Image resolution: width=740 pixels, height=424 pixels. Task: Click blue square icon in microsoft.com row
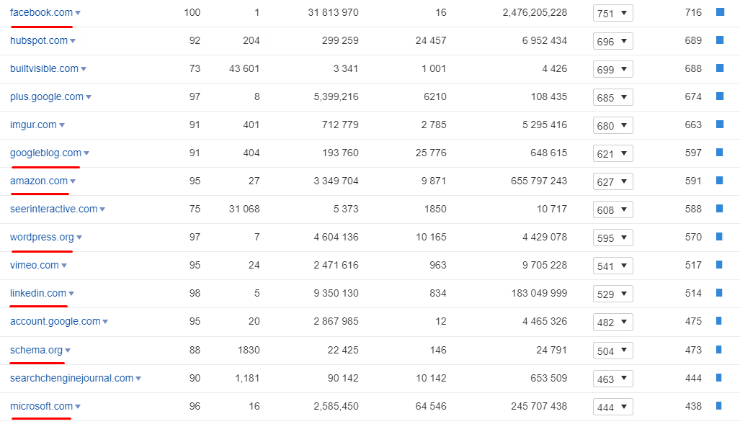point(719,406)
